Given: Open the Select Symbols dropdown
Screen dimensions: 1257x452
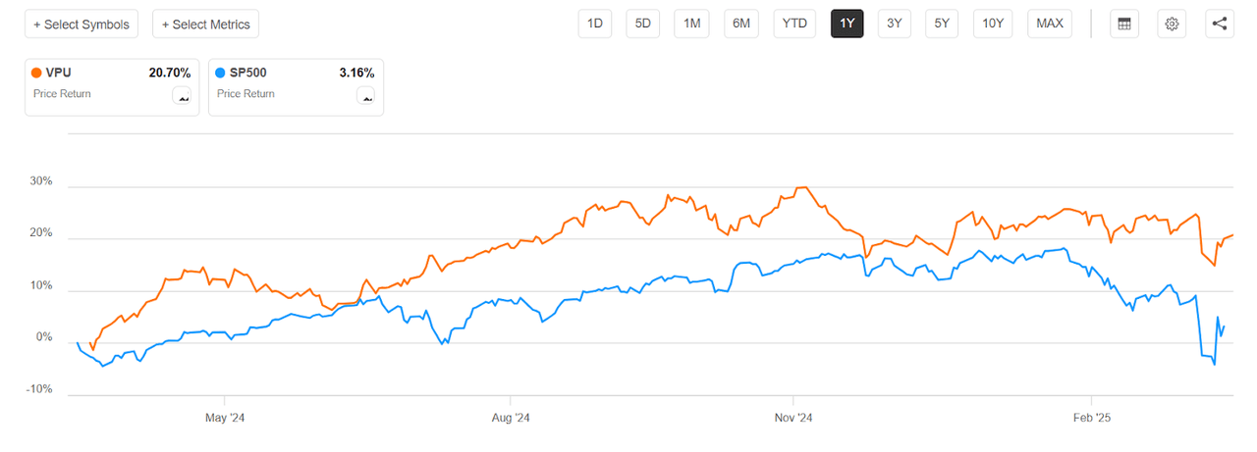Looking at the screenshot, I should [82, 24].
